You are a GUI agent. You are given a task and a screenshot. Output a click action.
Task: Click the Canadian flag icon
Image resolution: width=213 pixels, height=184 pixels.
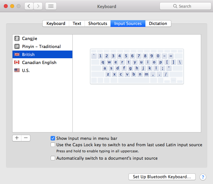click(x=17, y=62)
